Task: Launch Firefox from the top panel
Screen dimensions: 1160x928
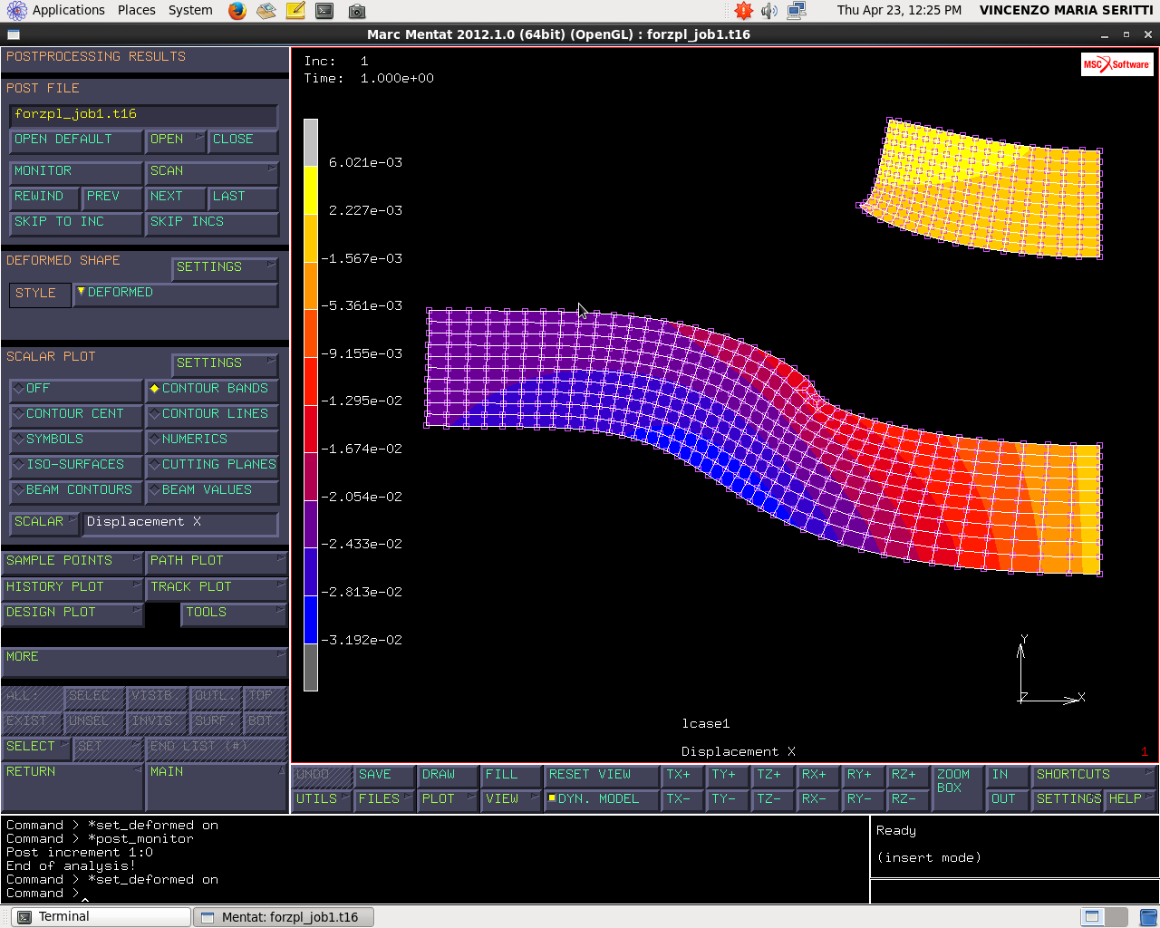Action: [237, 11]
